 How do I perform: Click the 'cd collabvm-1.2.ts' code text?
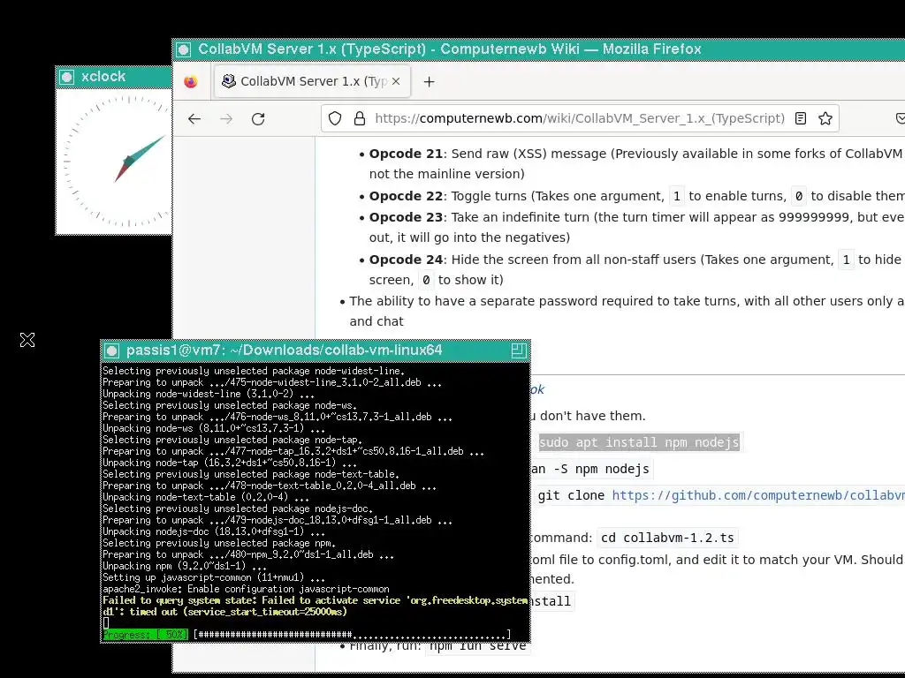[667, 538]
